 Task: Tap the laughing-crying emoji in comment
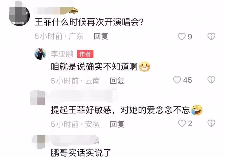point(196,110)
